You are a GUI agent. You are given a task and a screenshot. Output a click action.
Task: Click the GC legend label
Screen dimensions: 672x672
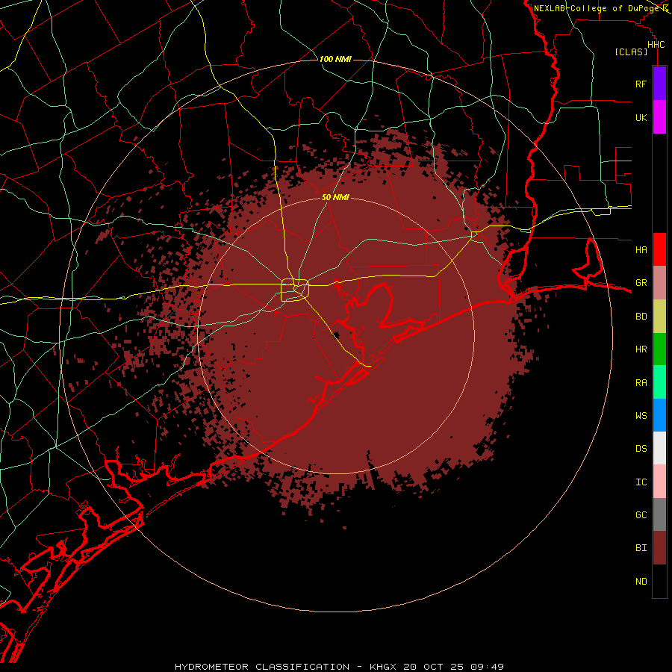641,514
